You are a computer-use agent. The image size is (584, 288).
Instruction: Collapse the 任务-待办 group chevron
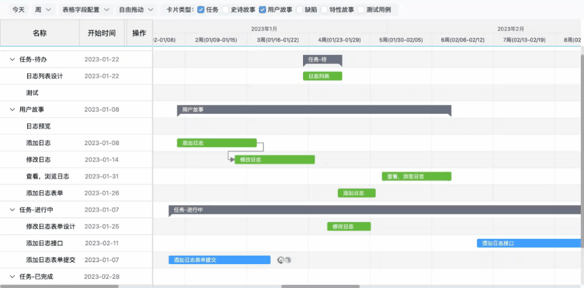click(x=12, y=59)
